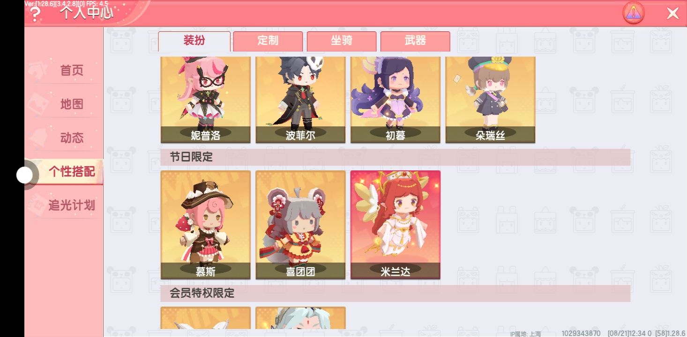The width and height of the screenshot is (687, 337).
Task: Open 动态 in the sidebar
Action: click(x=72, y=138)
